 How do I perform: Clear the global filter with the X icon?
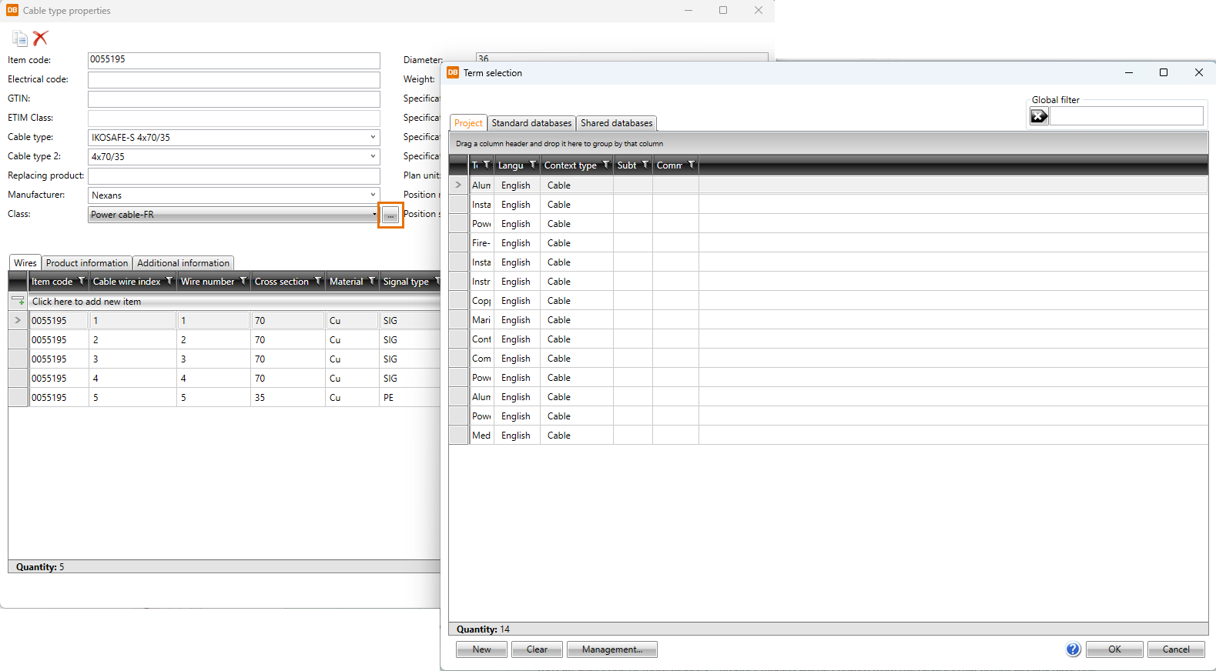tap(1039, 116)
